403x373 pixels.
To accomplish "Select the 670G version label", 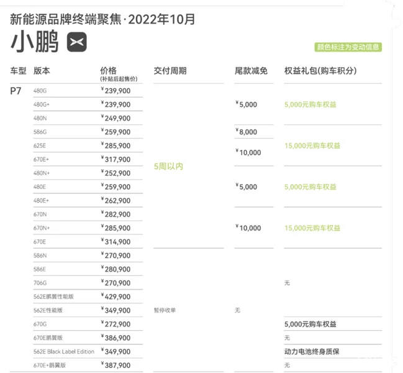I will (40, 324).
